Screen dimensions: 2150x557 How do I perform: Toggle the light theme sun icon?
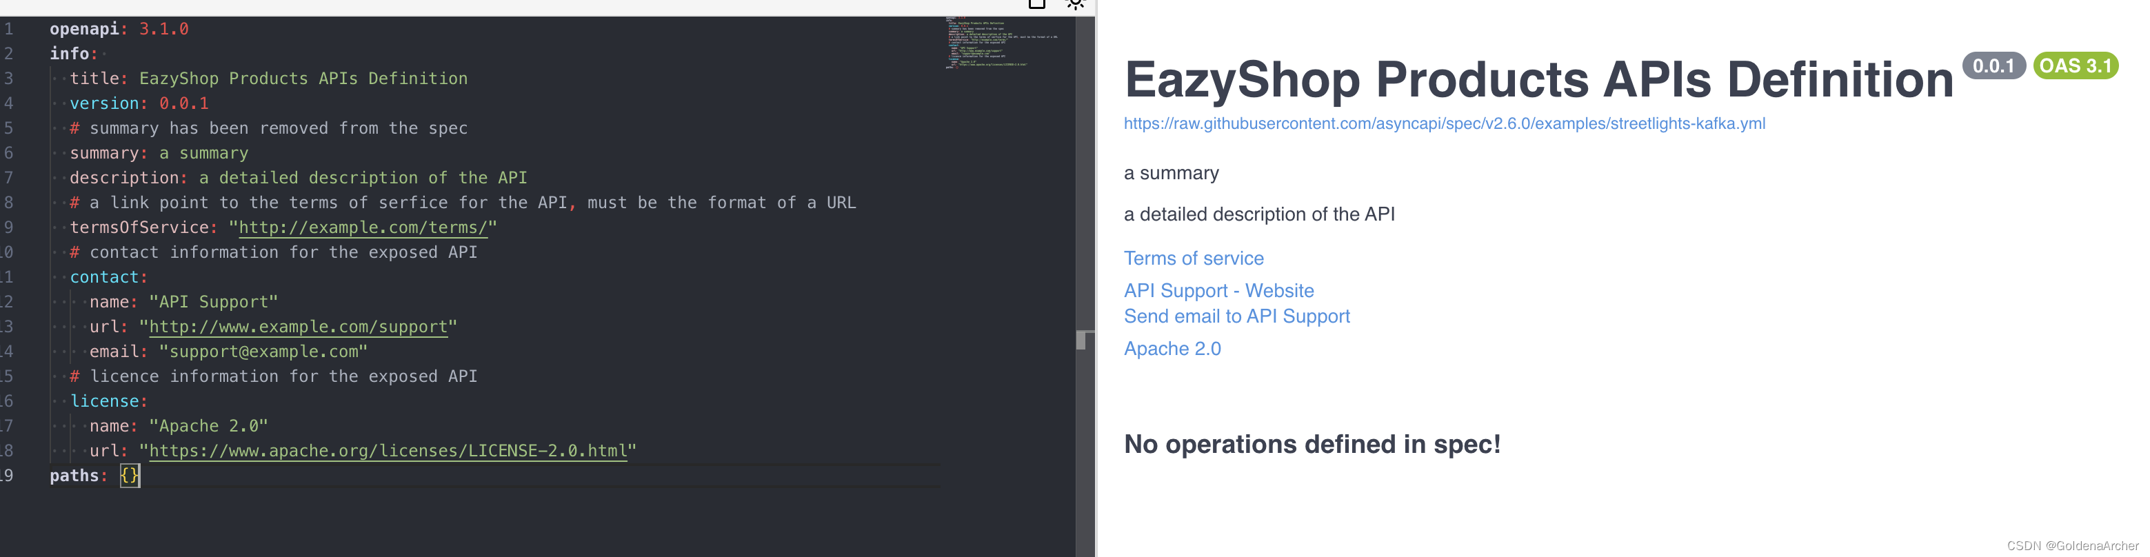click(1075, 4)
